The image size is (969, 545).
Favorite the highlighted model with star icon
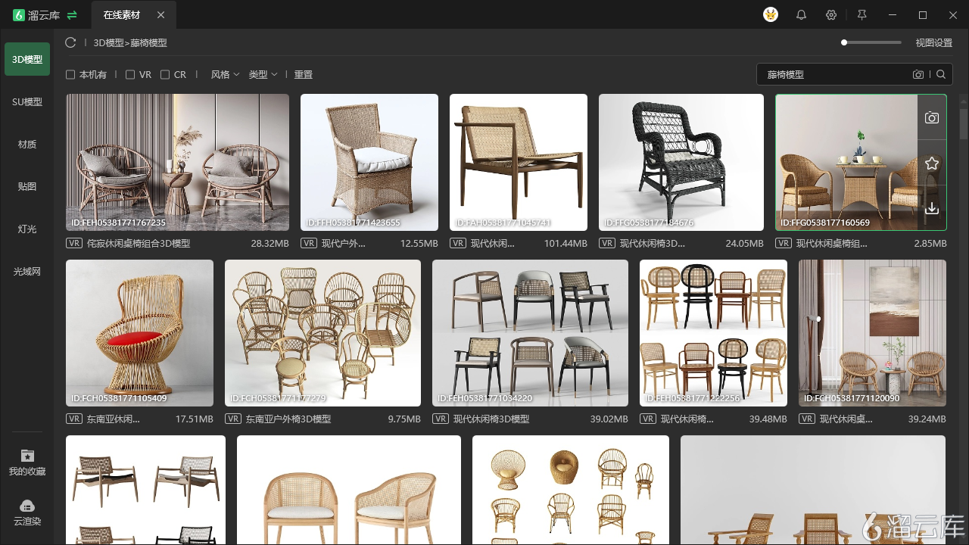[932, 163]
